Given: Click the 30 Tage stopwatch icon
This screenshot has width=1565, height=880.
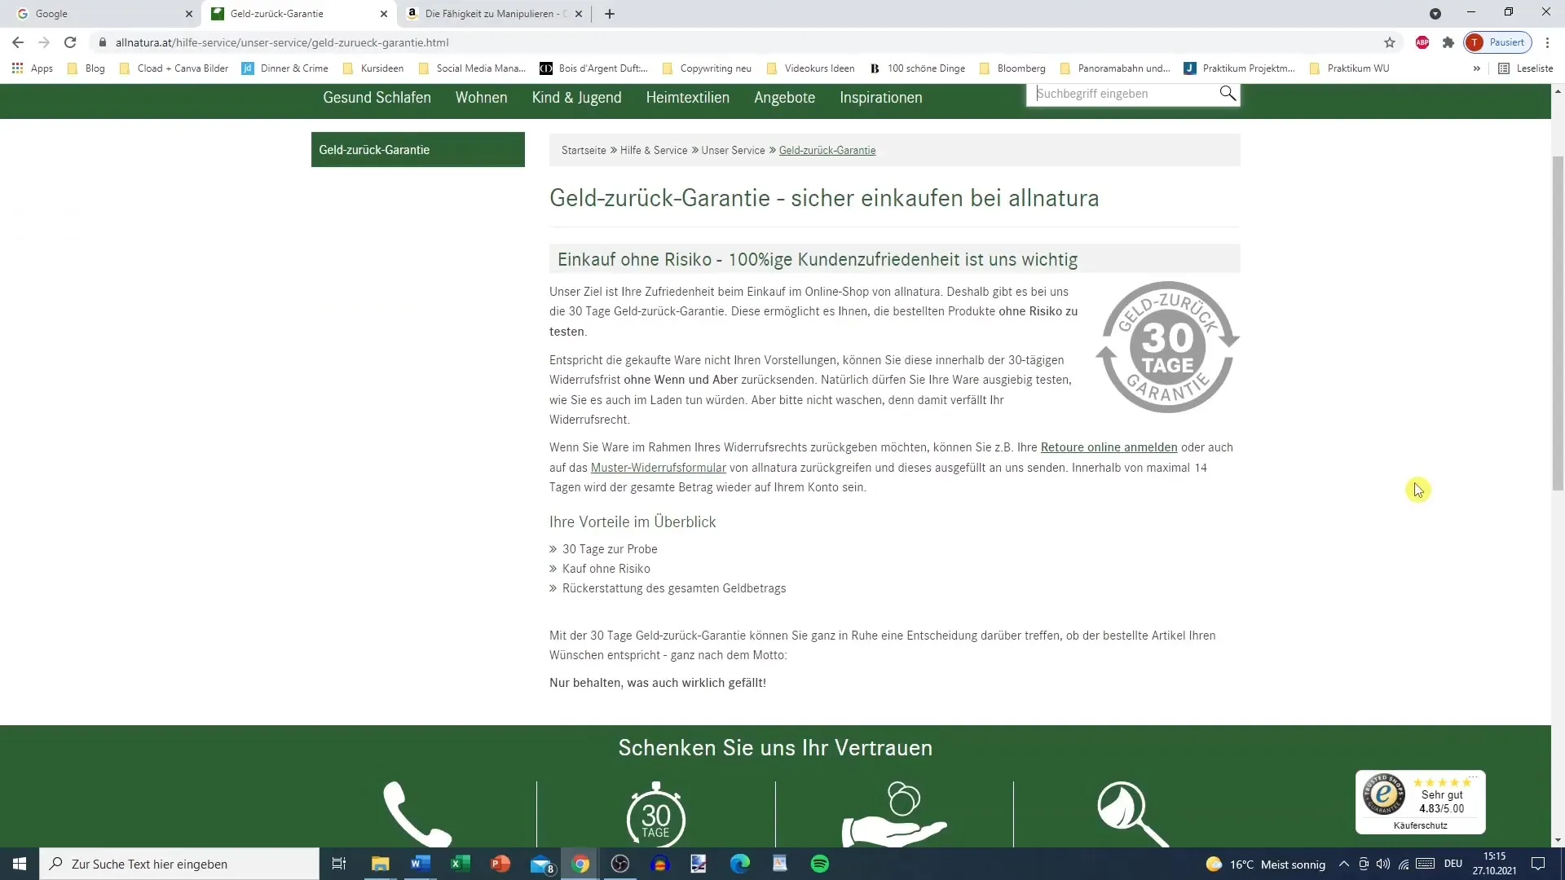Looking at the screenshot, I should (656, 814).
